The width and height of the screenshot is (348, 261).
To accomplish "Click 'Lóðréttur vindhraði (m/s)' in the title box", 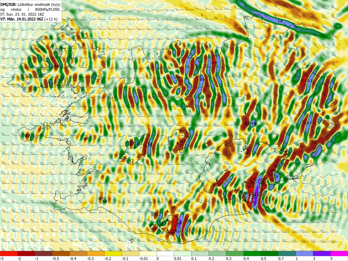I will pos(38,5).
